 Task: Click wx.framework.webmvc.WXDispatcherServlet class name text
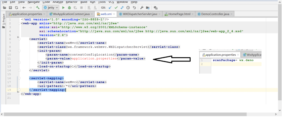pos(108,47)
